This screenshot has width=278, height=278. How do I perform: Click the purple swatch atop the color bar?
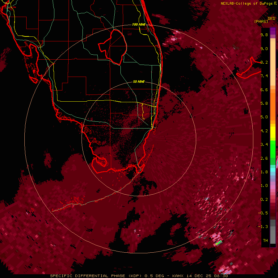pyautogui.click(x=273, y=31)
